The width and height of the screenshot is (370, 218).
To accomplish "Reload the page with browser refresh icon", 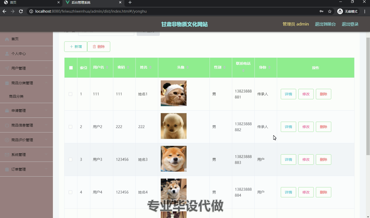I will [x=21, y=11].
